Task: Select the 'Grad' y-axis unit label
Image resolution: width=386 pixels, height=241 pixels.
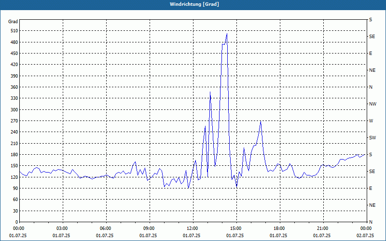Action: click(x=13, y=22)
